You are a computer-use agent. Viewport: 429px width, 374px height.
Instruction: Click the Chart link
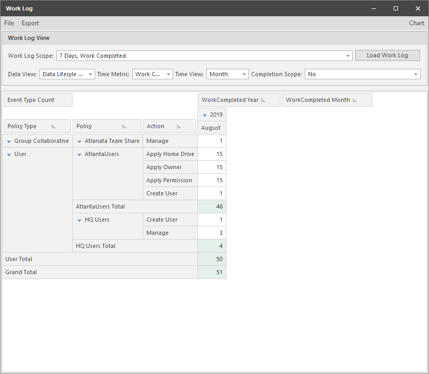pyautogui.click(x=416, y=23)
